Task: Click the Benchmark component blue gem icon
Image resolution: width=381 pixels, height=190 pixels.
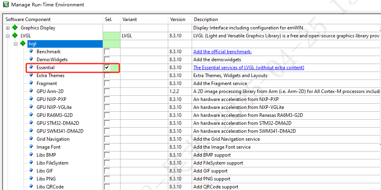Action: point(31,51)
